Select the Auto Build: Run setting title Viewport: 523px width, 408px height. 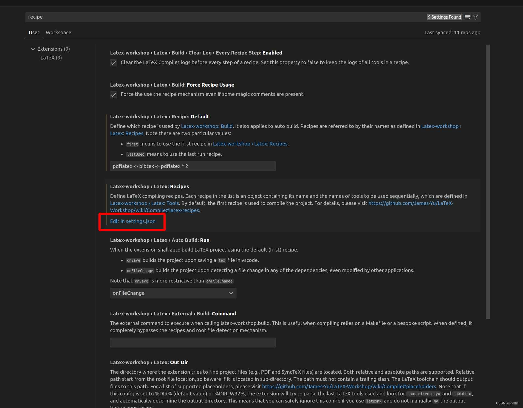pos(160,240)
